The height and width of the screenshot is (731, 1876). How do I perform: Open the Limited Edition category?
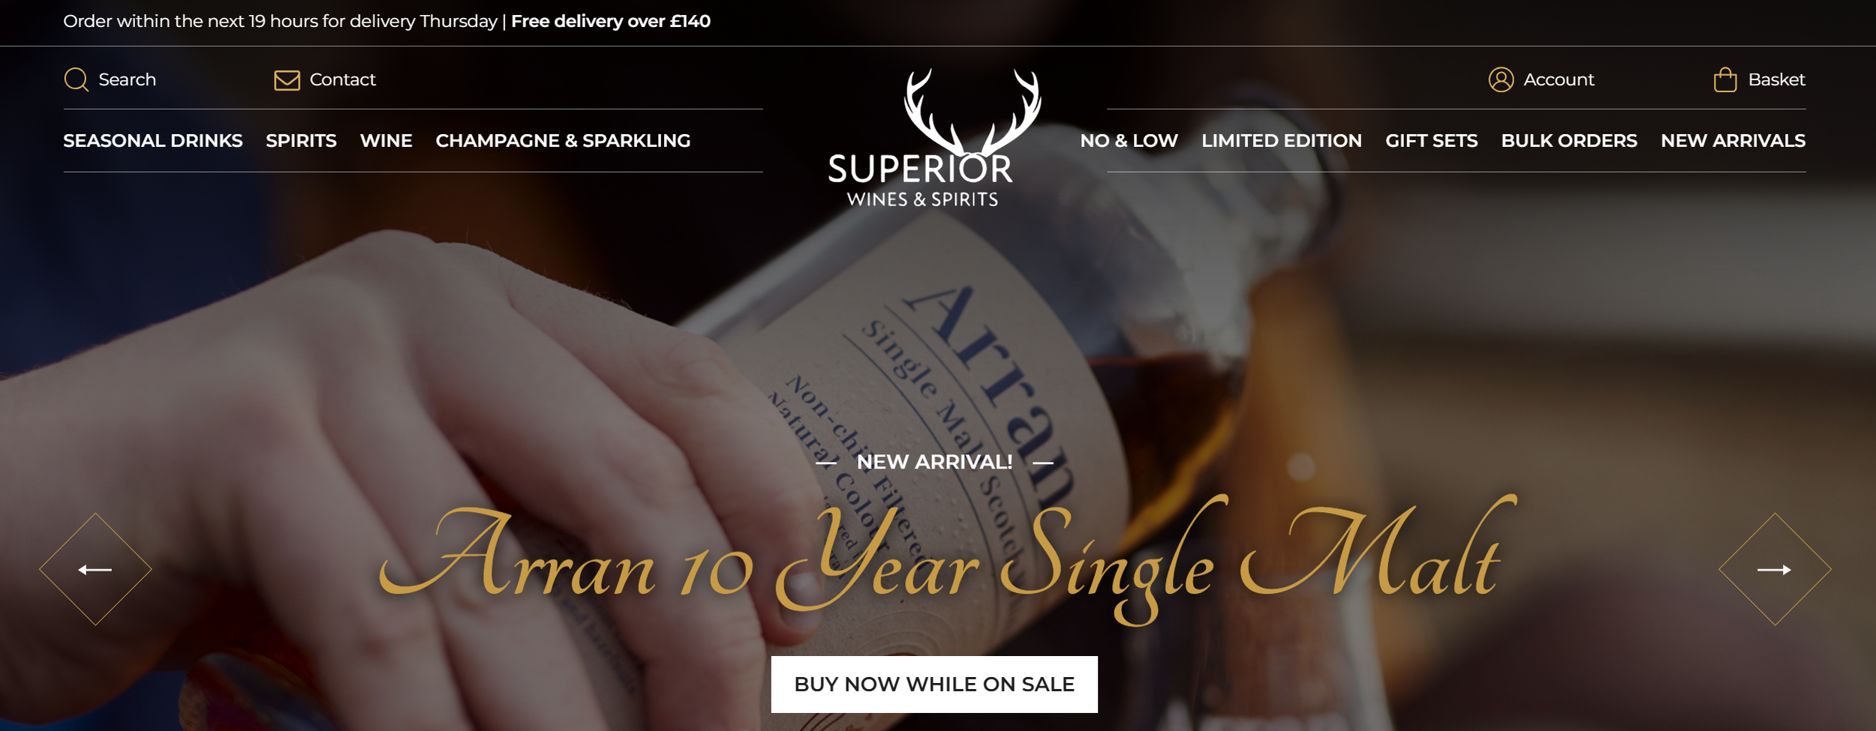pos(1282,141)
